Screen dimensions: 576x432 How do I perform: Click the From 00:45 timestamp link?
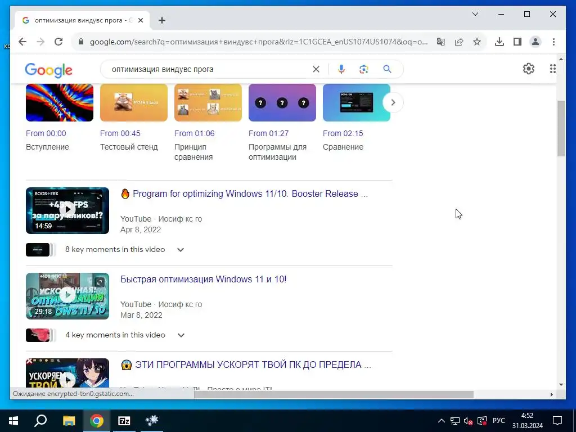[120, 133]
